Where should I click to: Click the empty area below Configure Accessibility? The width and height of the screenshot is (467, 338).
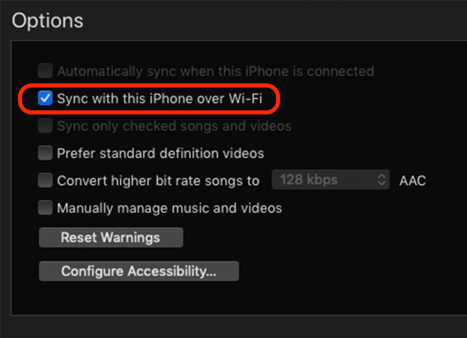pos(238,298)
